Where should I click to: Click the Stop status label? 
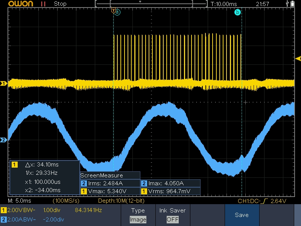coord(60,4)
